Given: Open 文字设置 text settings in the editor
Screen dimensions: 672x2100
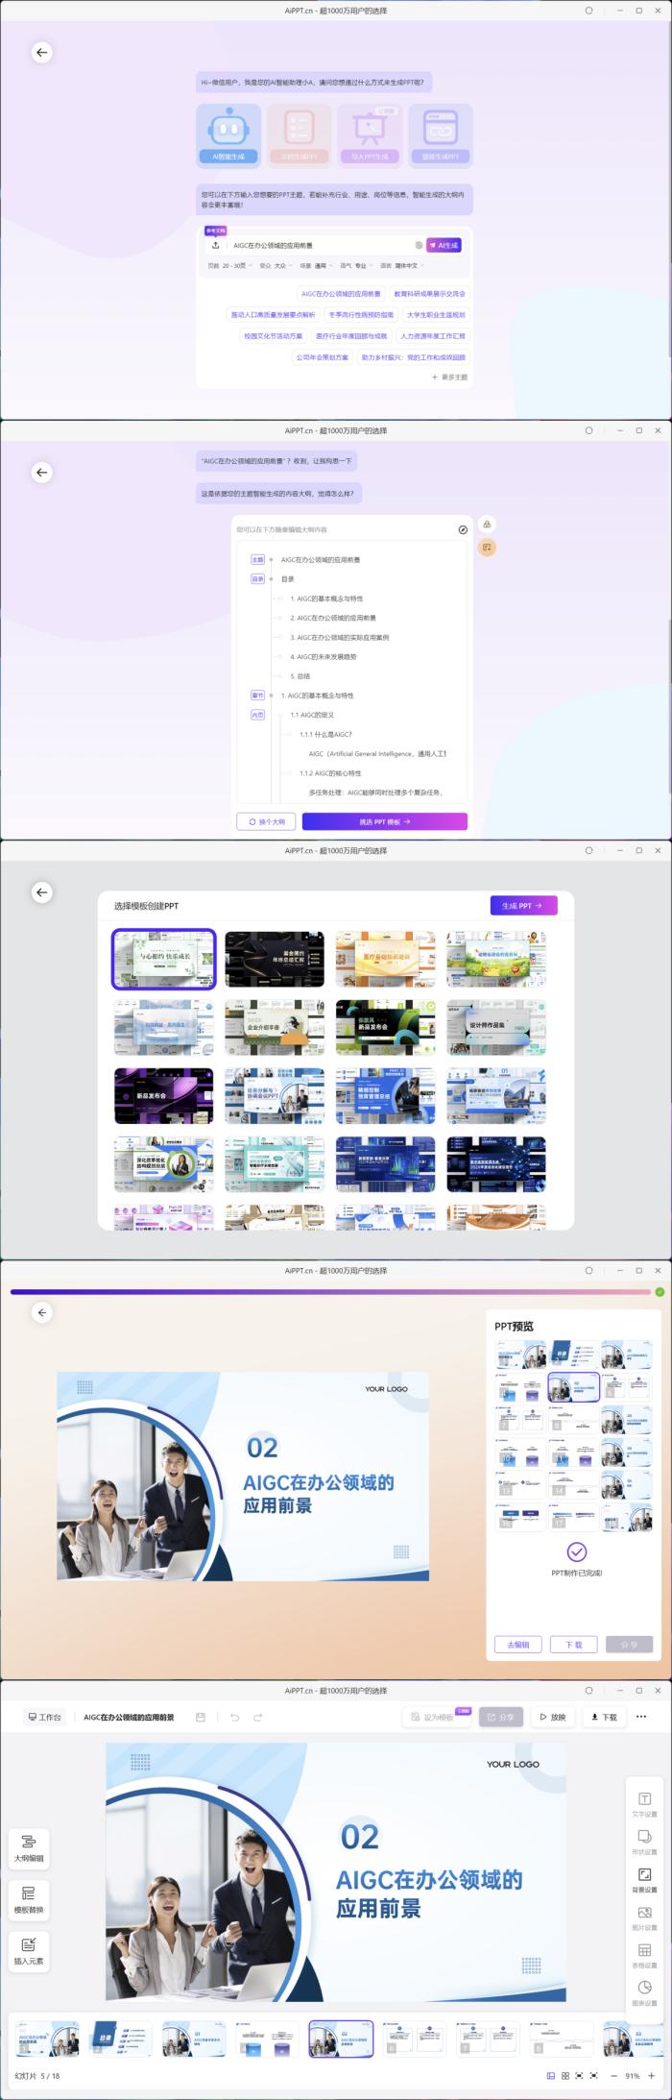Looking at the screenshot, I should [644, 1803].
